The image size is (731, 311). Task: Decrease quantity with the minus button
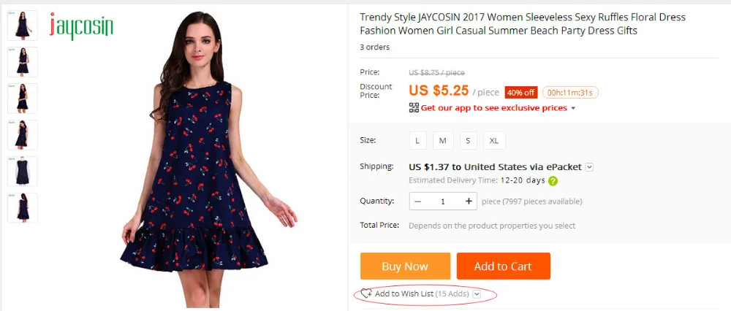click(x=417, y=201)
